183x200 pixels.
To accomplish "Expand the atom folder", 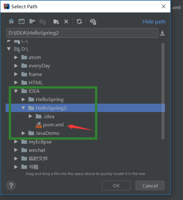I will point(16,57).
